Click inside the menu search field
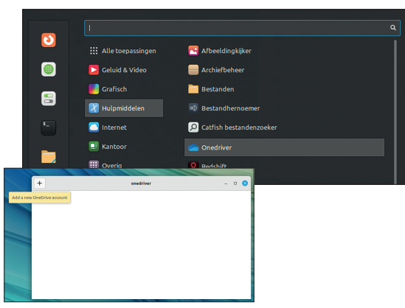The width and height of the screenshot is (405, 308). (242, 28)
